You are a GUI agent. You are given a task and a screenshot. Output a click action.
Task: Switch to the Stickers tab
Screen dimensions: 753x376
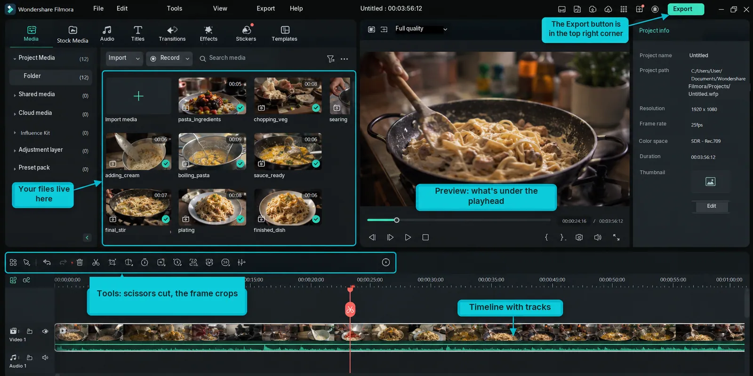click(246, 34)
